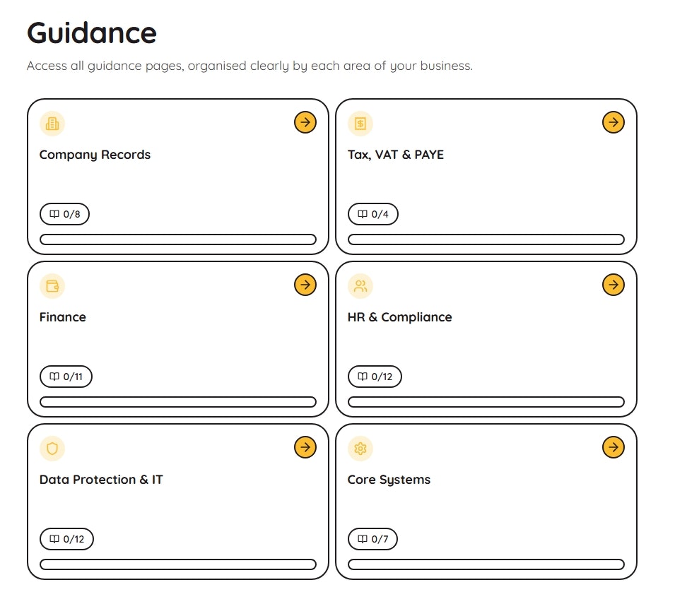Open Finance via its arrow button
Viewport: 675px width, 592px height.
[305, 285]
